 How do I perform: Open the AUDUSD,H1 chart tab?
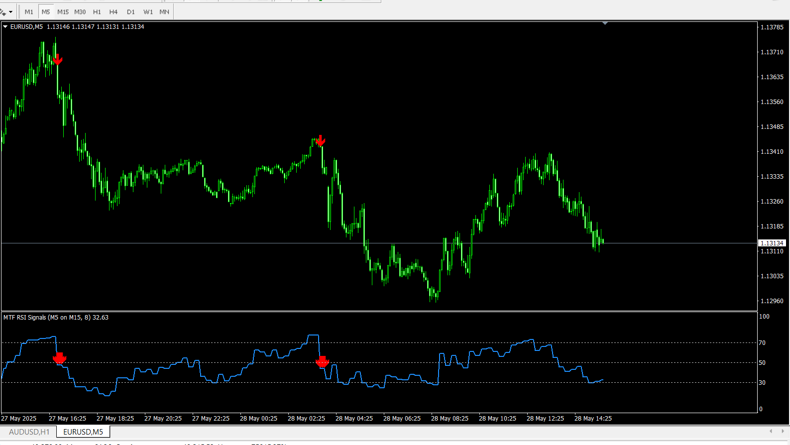tap(29, 432)
